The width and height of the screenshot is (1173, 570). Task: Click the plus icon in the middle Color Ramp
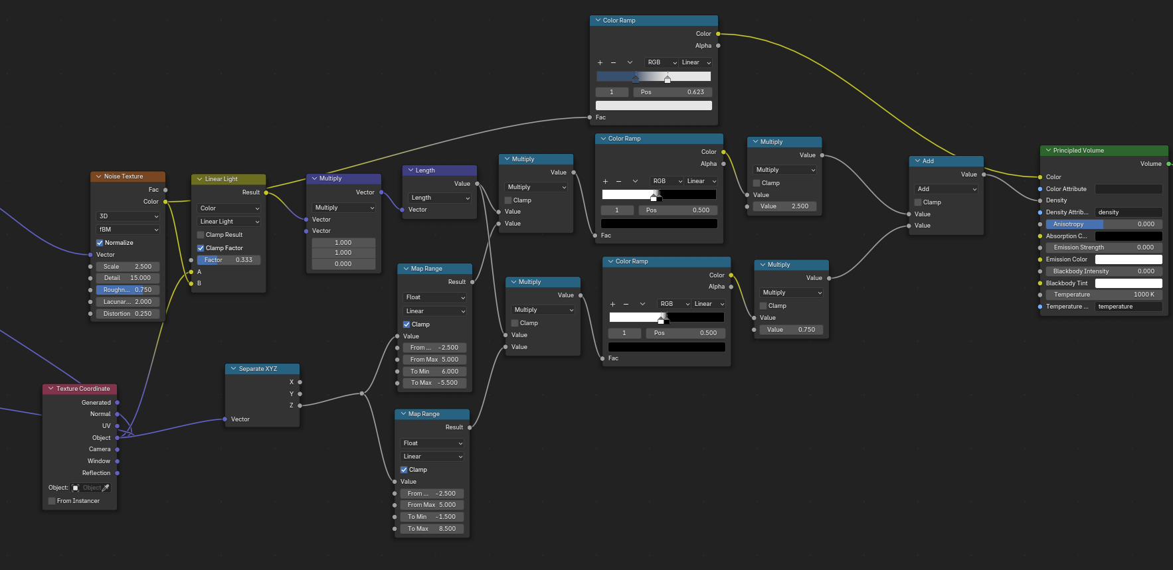[x=605, y=181]
